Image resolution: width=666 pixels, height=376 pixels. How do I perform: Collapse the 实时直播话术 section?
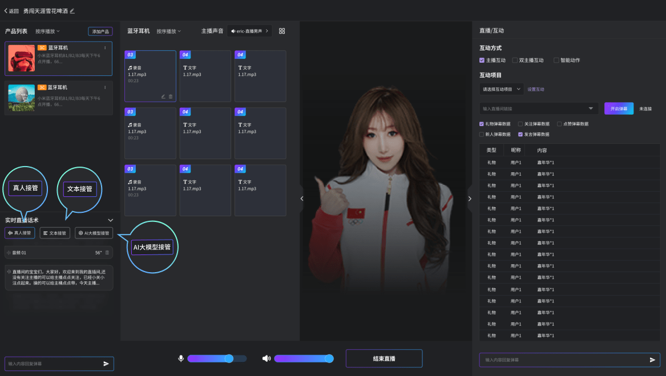click(111, 220)
